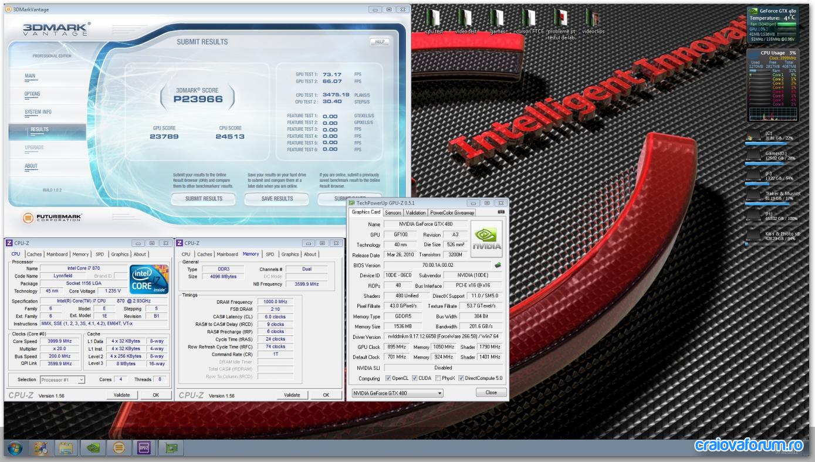Select SYSTEM INFO in 3DMark sidebar
815x462 pixels.
tap(38, 112)
